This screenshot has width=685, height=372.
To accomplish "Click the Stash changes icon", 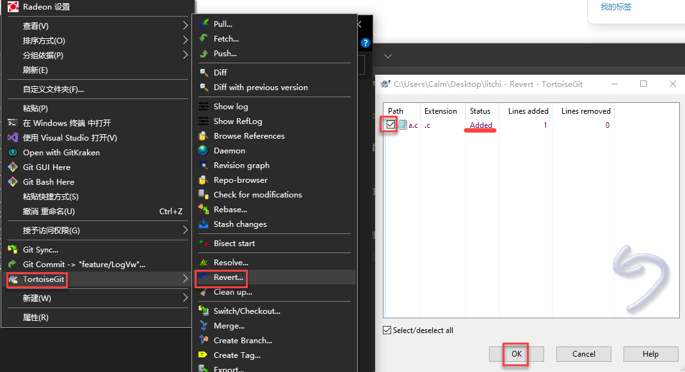I will pos(204,224).
